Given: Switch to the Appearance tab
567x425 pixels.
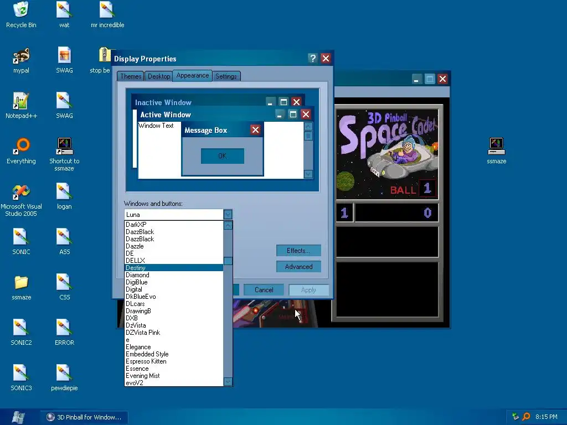Looking at the screenshot, I should 192,75.
